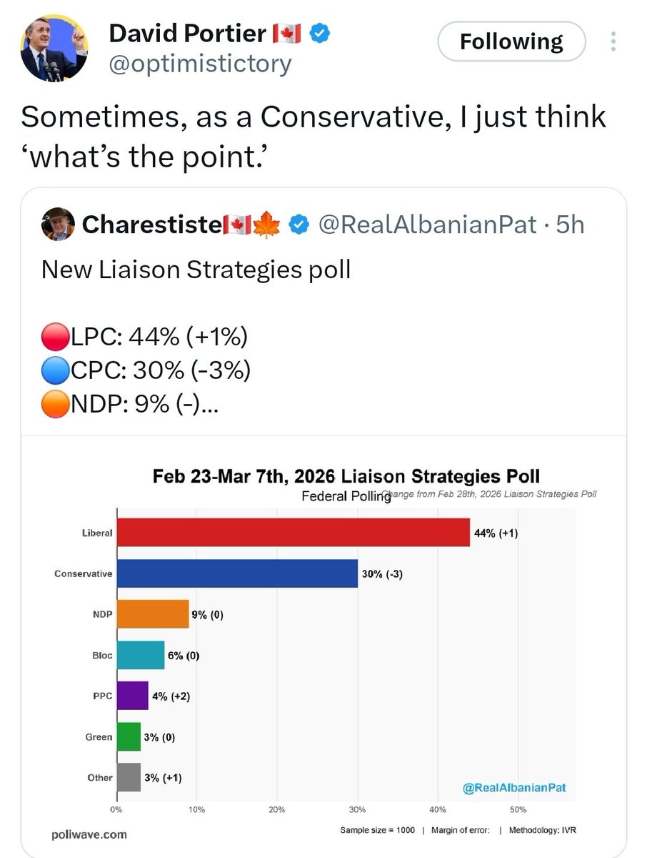
Task: Expand the truncated quoted tweet text
Action: 212,406
